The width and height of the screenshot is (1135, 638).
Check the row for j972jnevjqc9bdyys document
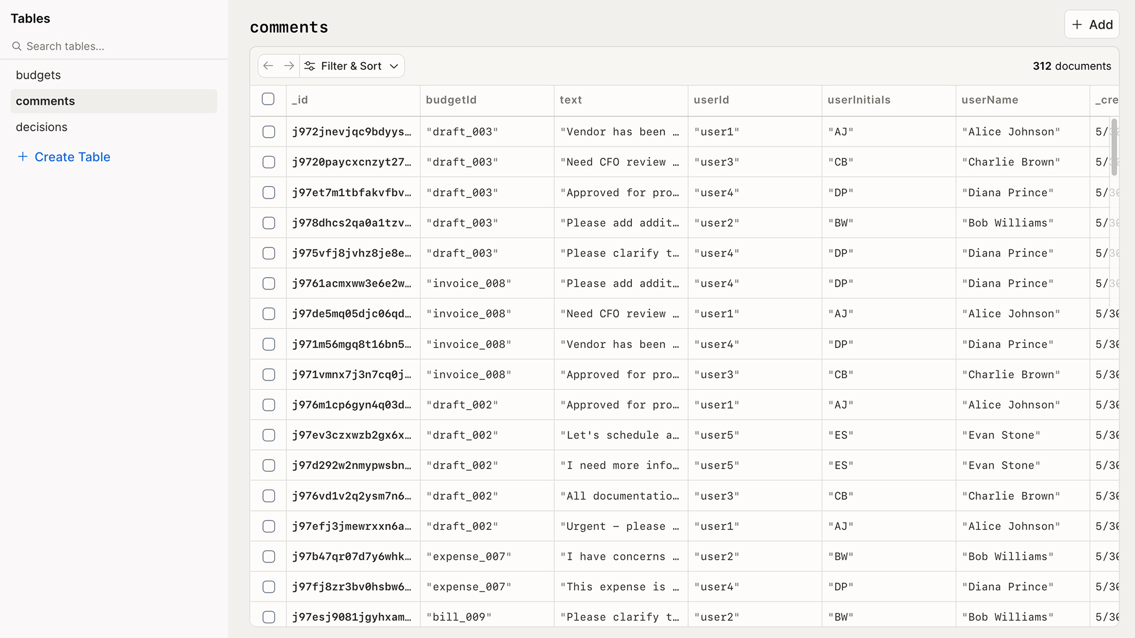tap(269, 132)
